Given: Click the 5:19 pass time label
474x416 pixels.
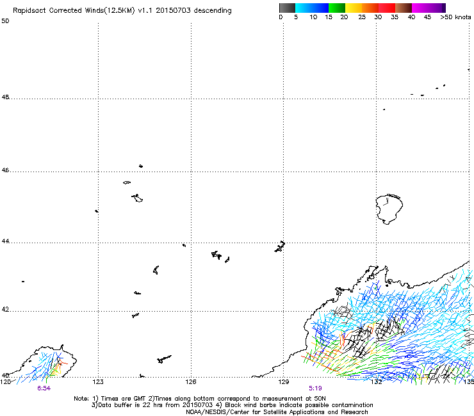Looking at the screenshot, I should point(315,388).
